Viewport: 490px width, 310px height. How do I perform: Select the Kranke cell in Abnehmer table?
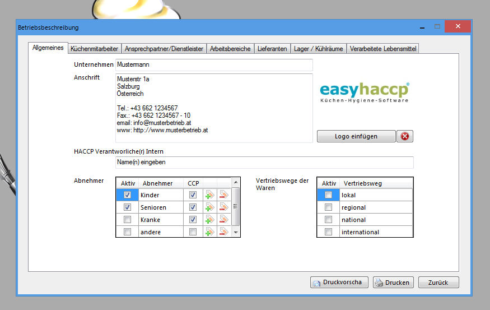(x=161, y=220)
